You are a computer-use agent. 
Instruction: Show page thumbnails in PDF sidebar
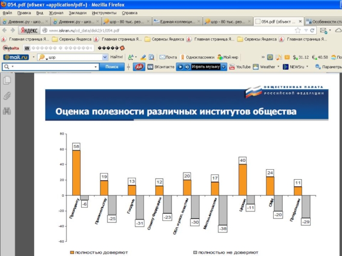(7, 80)
